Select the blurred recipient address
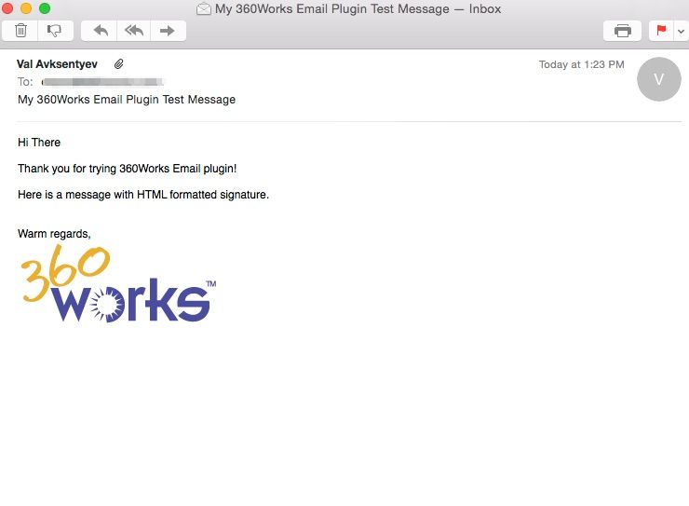 pyautogui.click(x=102, y=82)
